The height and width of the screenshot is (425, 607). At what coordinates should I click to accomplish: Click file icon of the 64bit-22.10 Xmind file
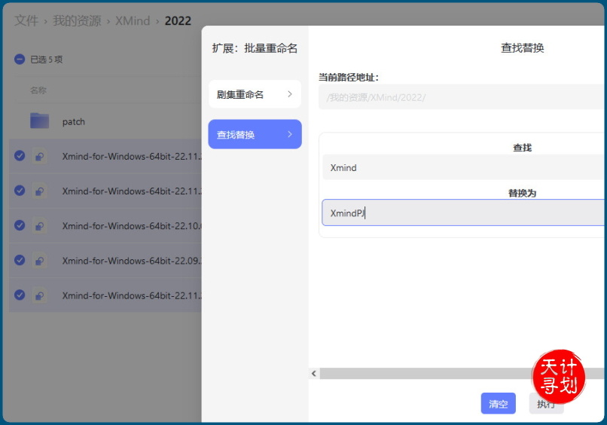click(39, 226)
